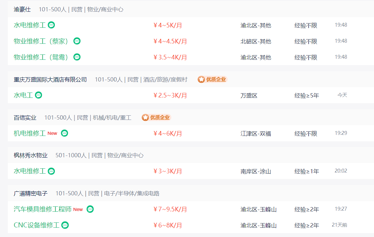Open chat icon beside first 水电维修工 listing
Screen dimensions: 374x237
click(x=51, y=25)
